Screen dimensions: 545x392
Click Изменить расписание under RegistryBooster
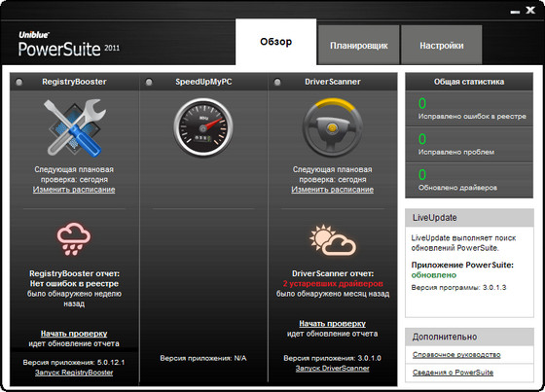click(x=74, y=190)
